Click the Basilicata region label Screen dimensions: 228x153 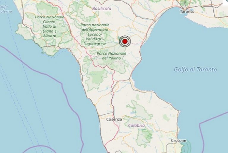(102, 9)
